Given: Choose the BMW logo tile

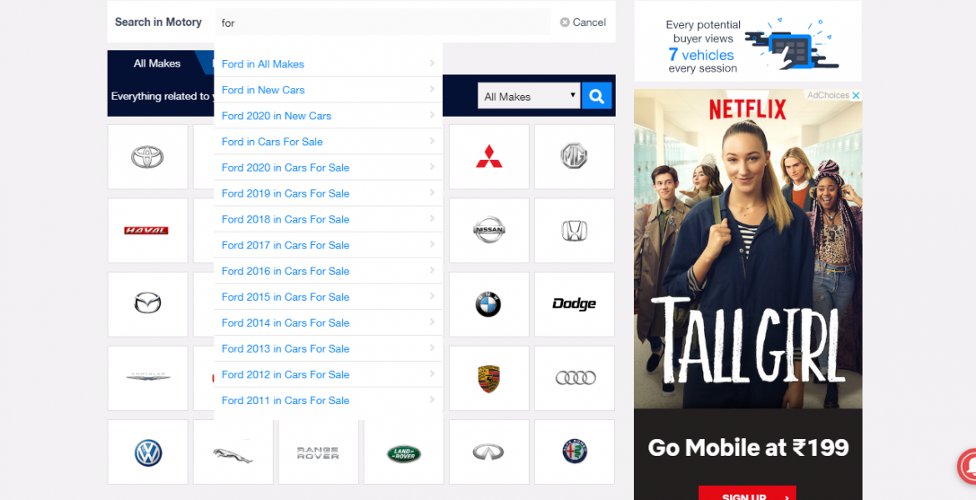Looking at the screenshot, I should click(x=489, y=304).
